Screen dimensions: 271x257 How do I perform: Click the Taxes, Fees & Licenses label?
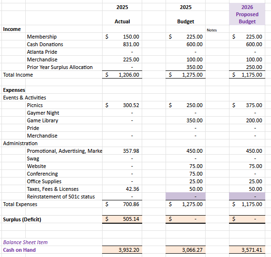coord(52,189)
